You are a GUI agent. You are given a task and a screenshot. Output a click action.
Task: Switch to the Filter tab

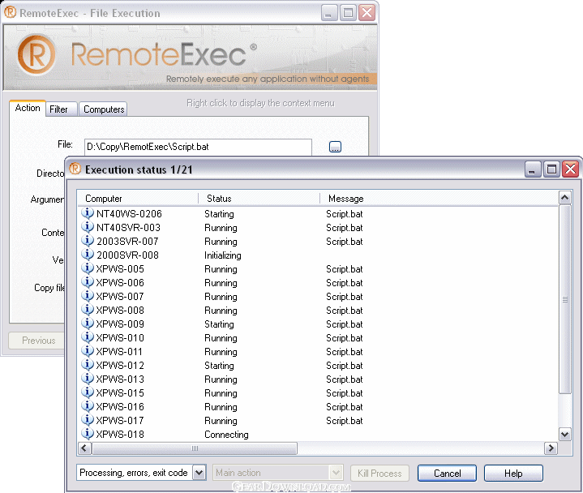click(x=58, y=109)
